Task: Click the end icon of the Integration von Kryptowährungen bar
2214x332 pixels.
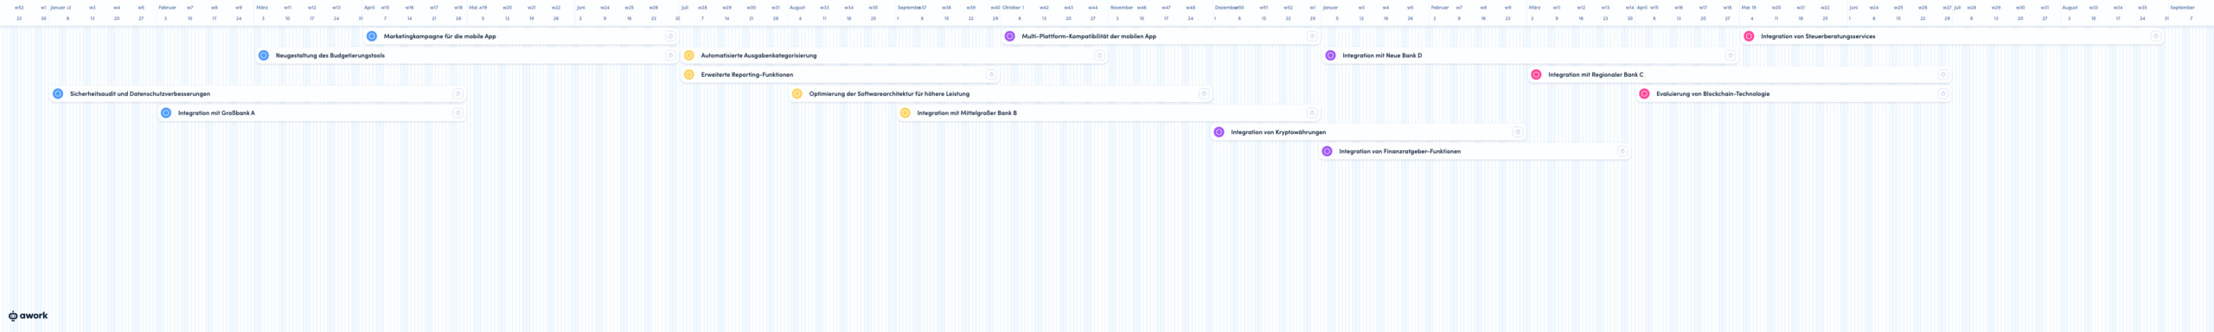Action: point(1517,132)
